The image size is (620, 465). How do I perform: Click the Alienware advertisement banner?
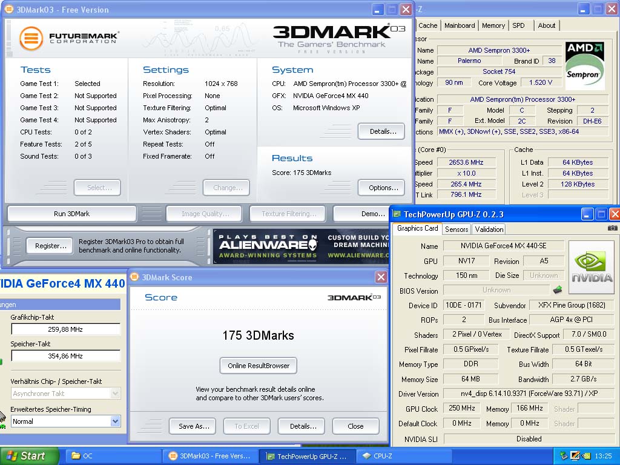[302, 246]
